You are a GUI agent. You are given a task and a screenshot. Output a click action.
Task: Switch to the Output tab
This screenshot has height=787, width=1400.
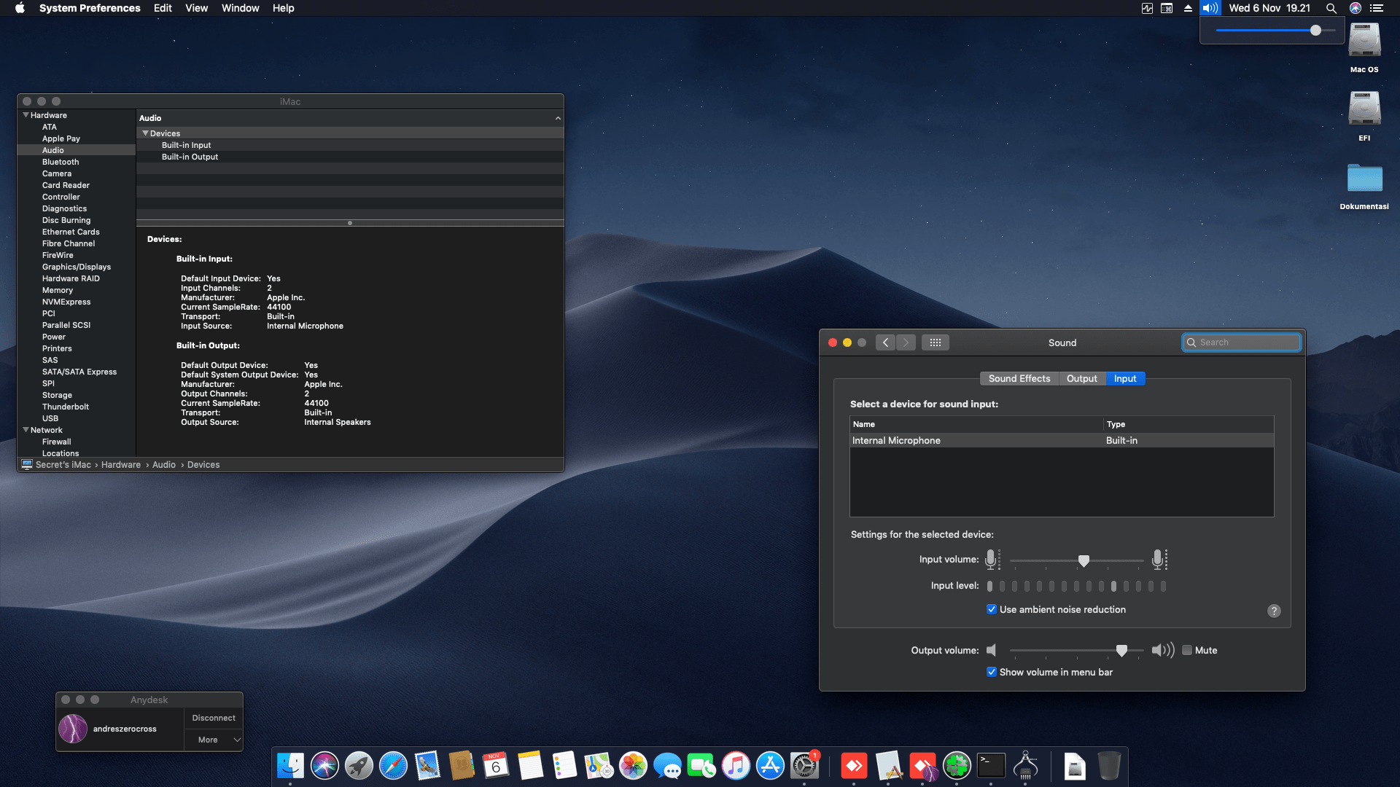click(1081, 378)
